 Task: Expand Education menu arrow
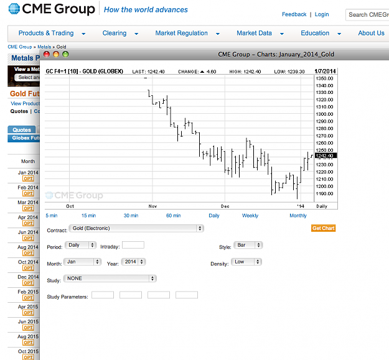click(339, 34)
